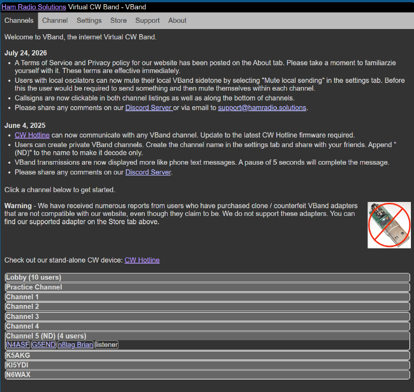The image size is (414, 392).
Task: Join the Lobby (10 users) channel
Action: 208,278
